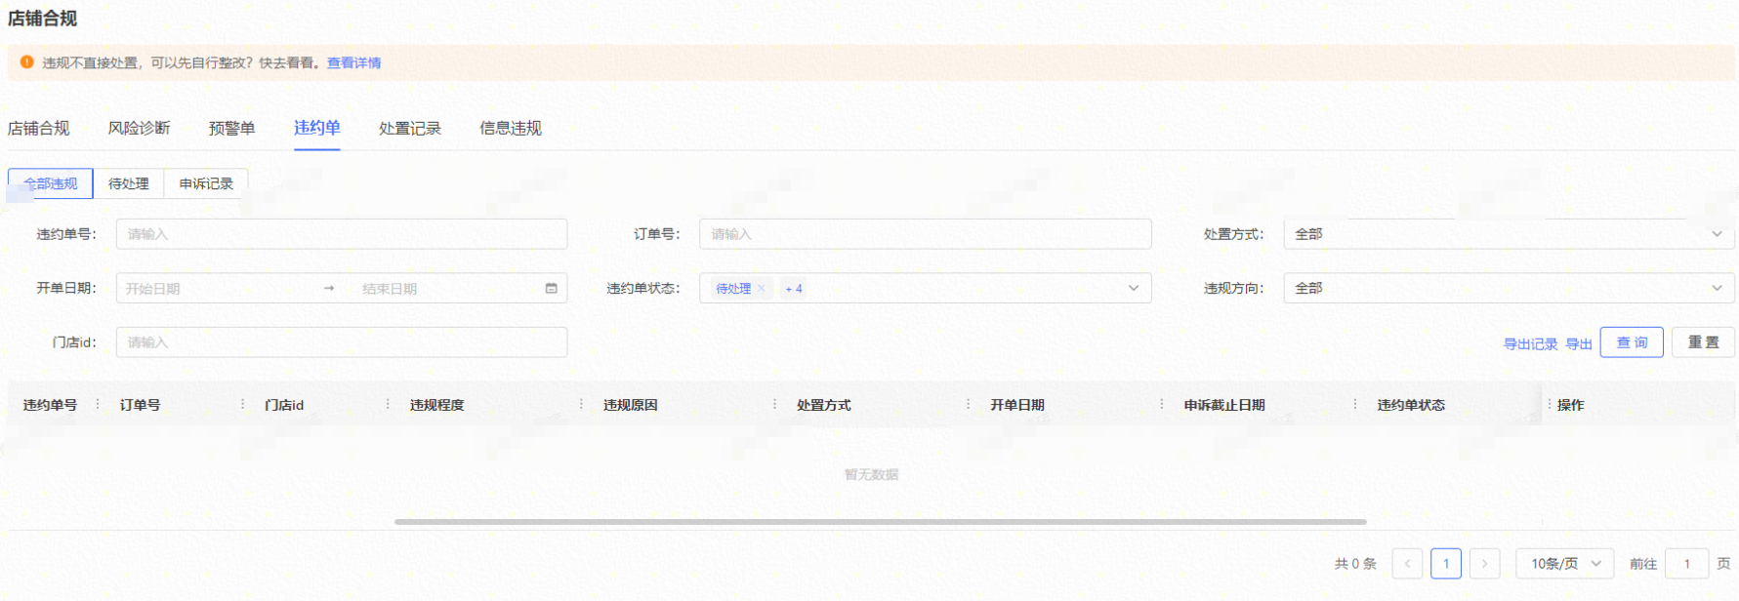Go to previous page arrow
Image resolution: width=1739 pixels, height=601 pixels.
[1407, 564]
